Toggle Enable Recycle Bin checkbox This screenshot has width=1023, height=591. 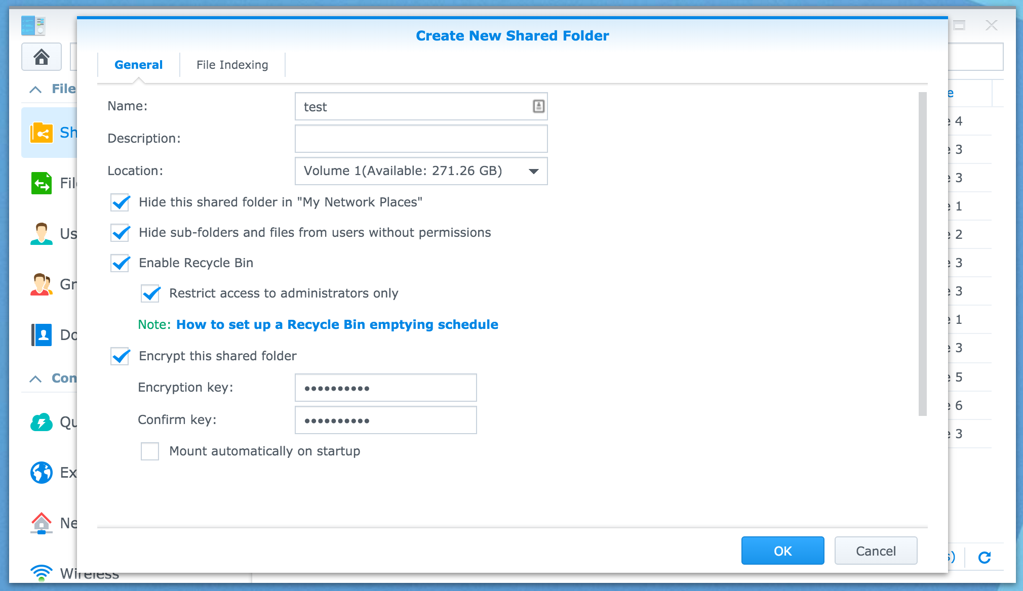(121, 263)
